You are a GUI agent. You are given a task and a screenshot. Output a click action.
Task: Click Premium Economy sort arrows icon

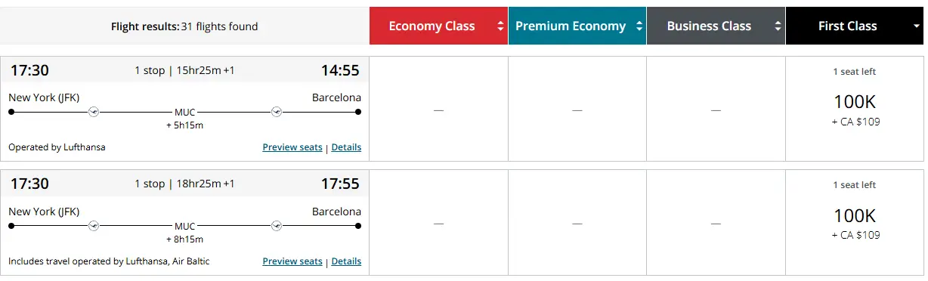639,26
